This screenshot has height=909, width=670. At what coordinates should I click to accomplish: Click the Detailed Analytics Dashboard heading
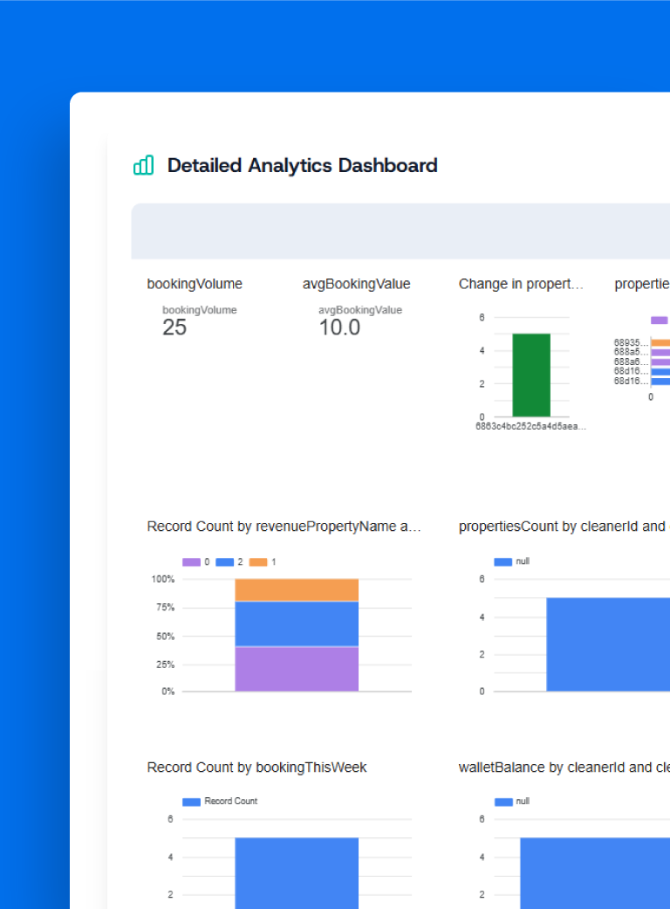pos(302,165)
